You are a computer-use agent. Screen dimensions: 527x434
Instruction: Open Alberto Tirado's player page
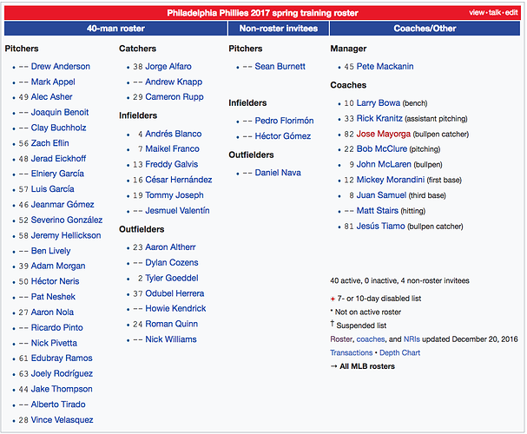(58, 404)
